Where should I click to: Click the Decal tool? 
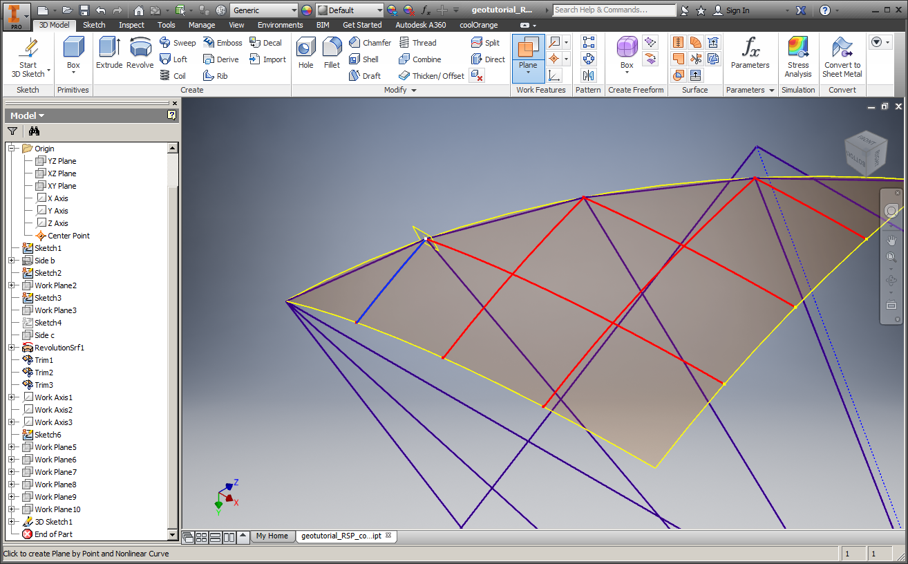266,43
